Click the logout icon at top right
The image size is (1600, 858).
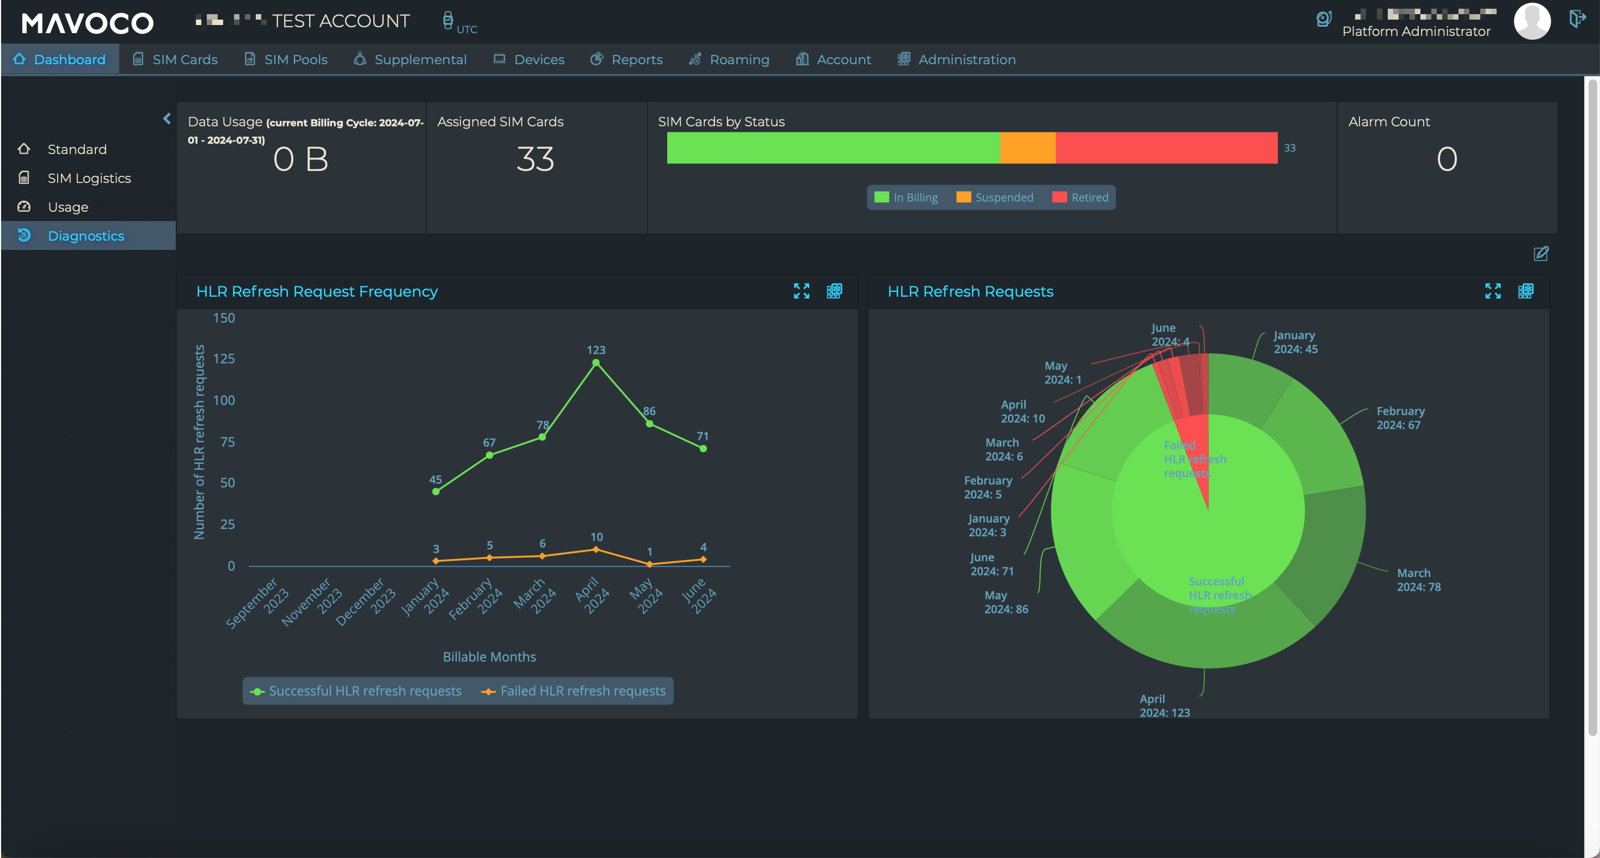coord(1578,19)
